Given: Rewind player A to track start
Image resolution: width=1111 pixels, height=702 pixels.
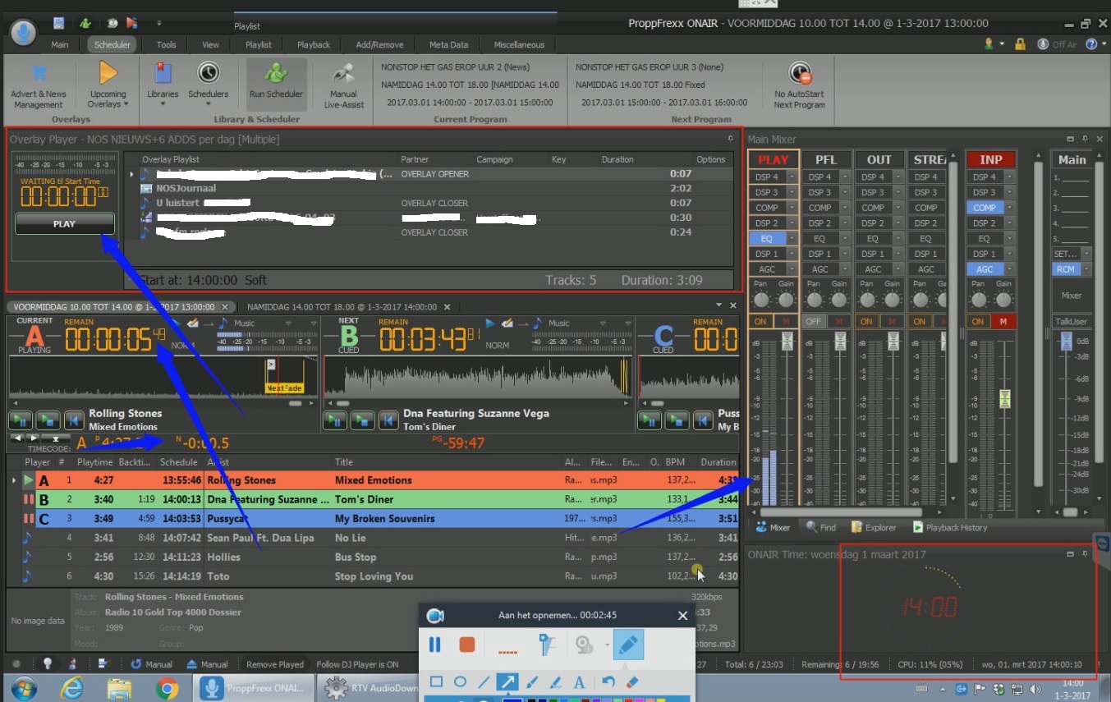Looking at the screenshot, I should pyautogui.click(x=74, y=420).
